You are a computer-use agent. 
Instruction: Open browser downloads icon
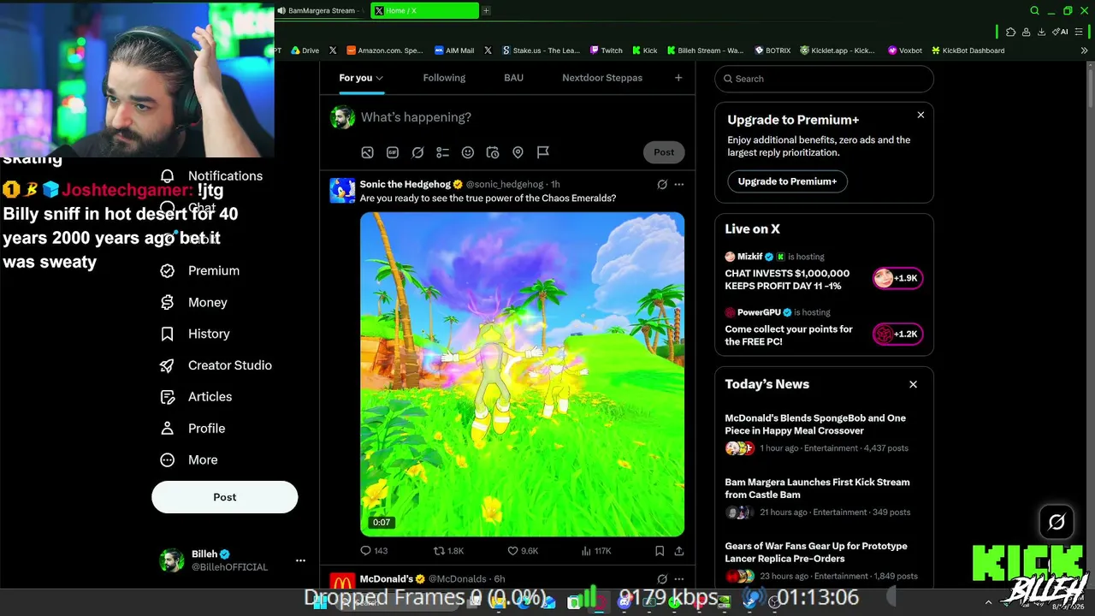click(x=1041, y=32)
